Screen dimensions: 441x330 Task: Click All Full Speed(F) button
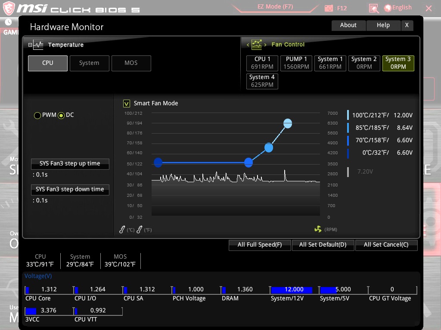[260, 245]
